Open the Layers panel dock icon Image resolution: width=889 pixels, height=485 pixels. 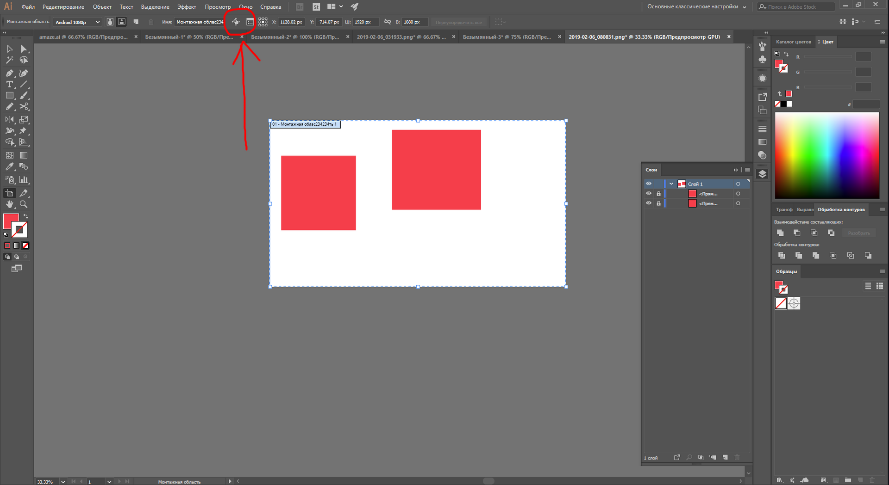coord(762,174)
